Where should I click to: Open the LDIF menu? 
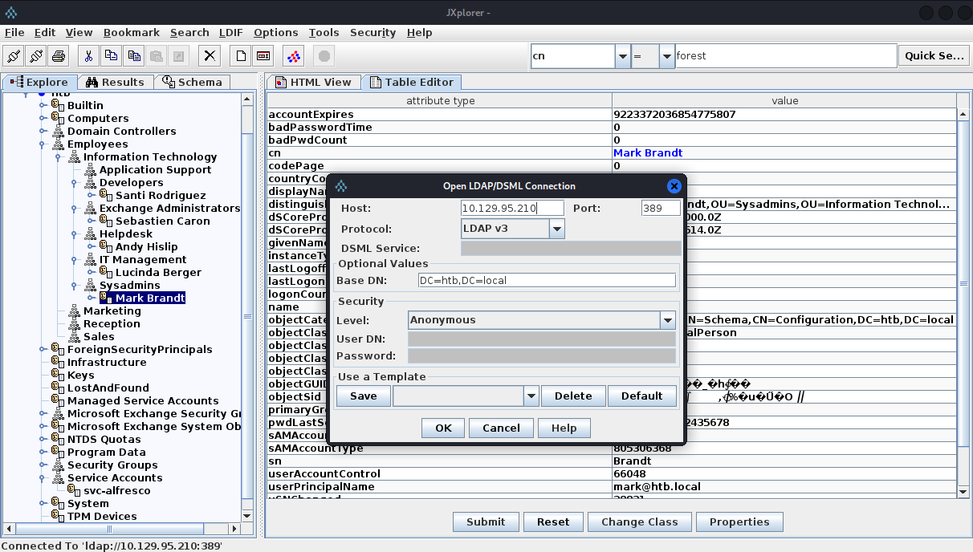pos(231,33)
